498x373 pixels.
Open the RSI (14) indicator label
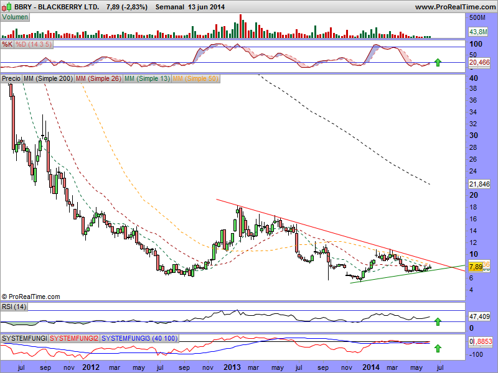click(14, 306)
